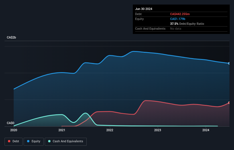Click the tooltip Equity row label
The image size is (234, 150).
pos(139,19)
